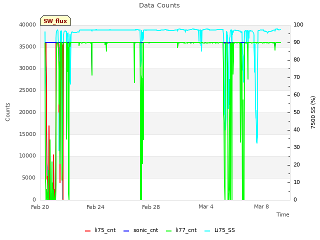Click the red li75_cnt legend swatch
Viewport: 320px width, 240px height.
tap(88, 231)
